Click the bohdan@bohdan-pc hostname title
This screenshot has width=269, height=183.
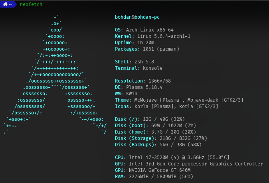pos(137,17)
